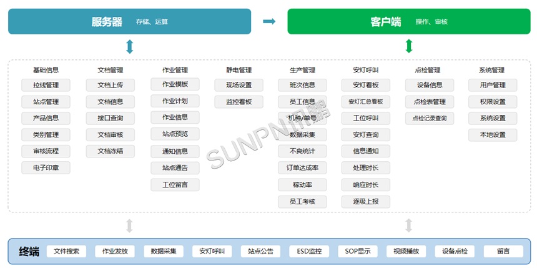The height and width of the screenshot is (268, 537).
Task: Open 点检记录查询 item
Action: (430, 118)
